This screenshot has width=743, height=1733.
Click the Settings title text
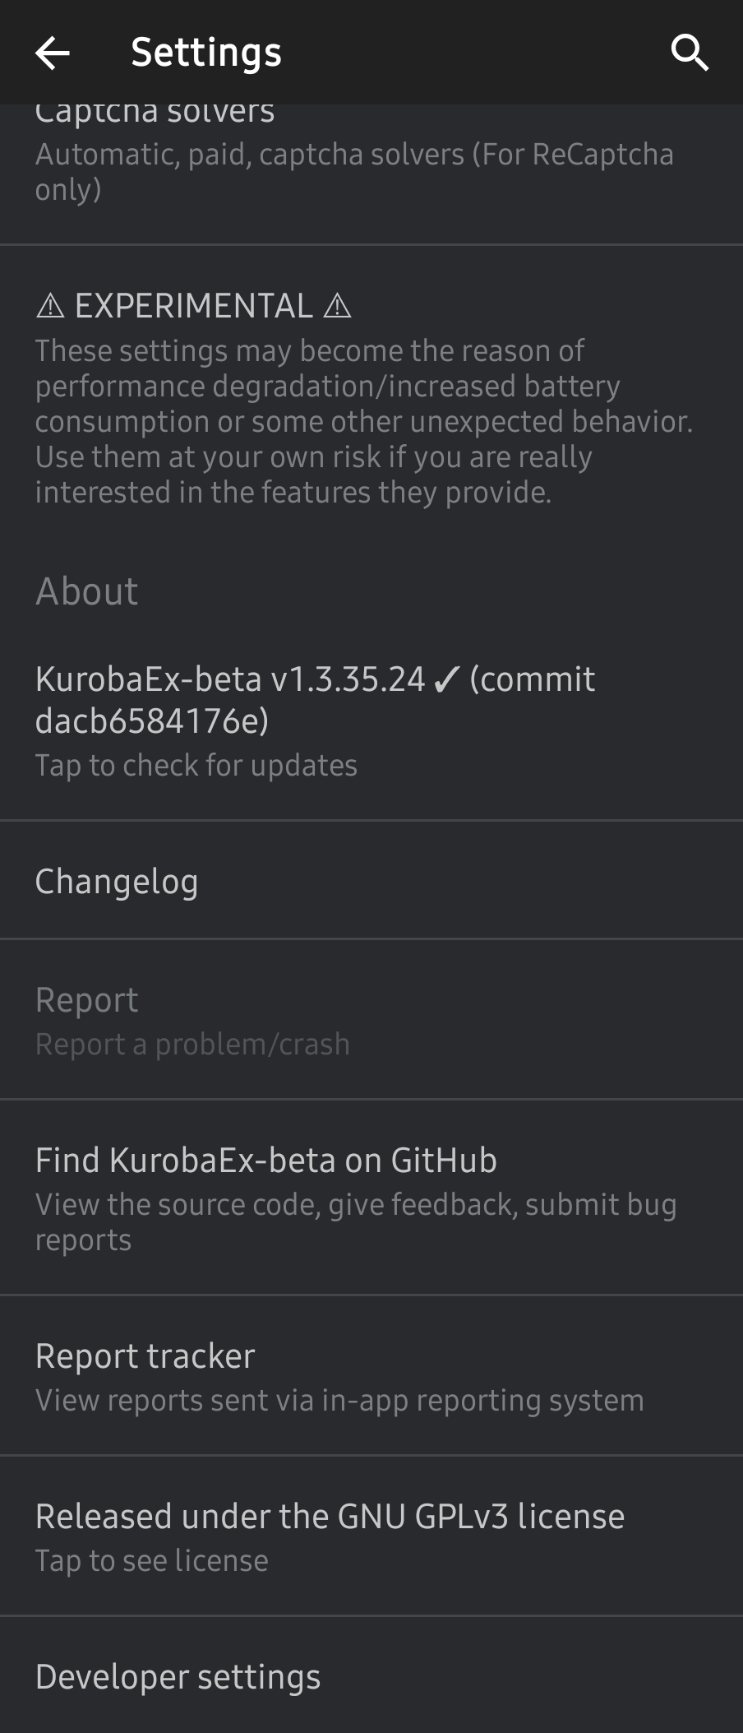[x=206, y=53]
